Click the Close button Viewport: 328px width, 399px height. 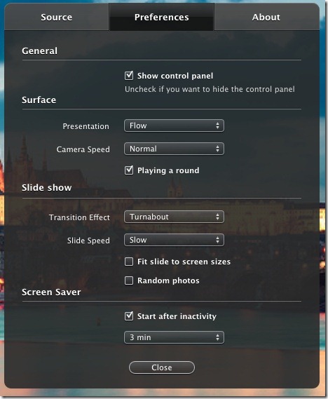(x=162, y=367)
